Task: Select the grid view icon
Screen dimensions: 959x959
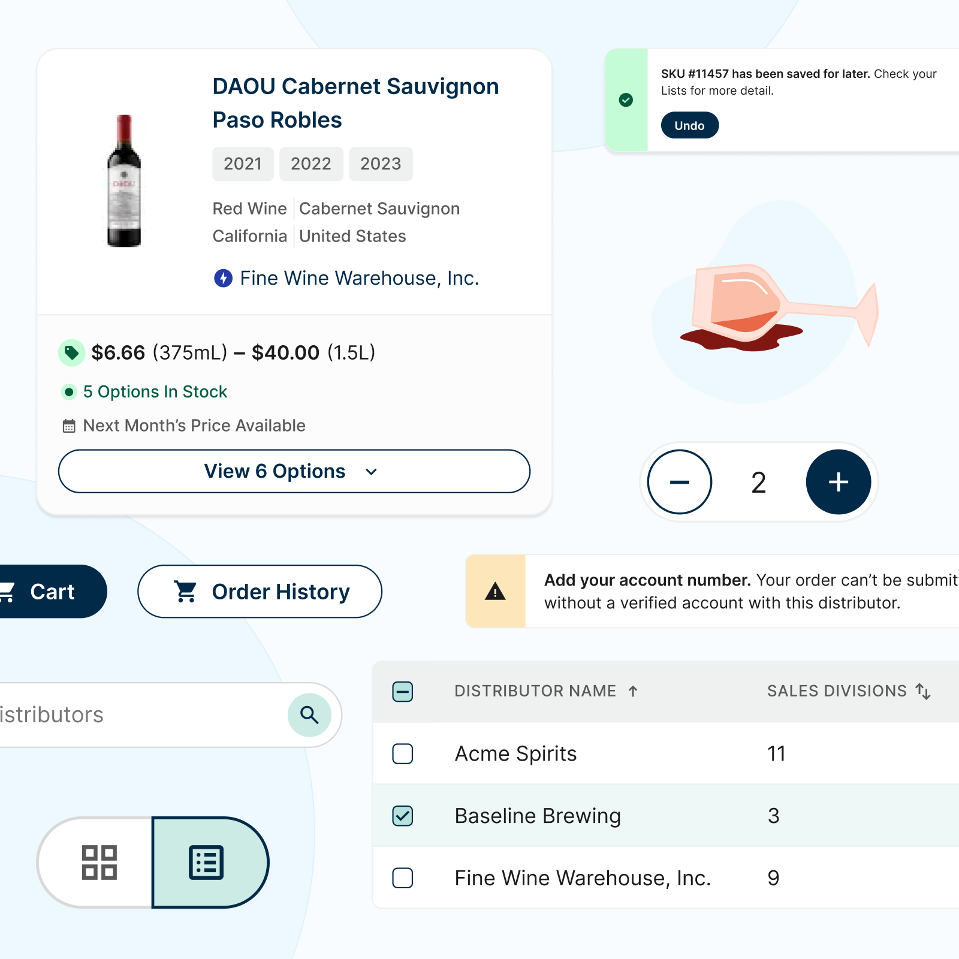Action: click(x=99, y=861)
